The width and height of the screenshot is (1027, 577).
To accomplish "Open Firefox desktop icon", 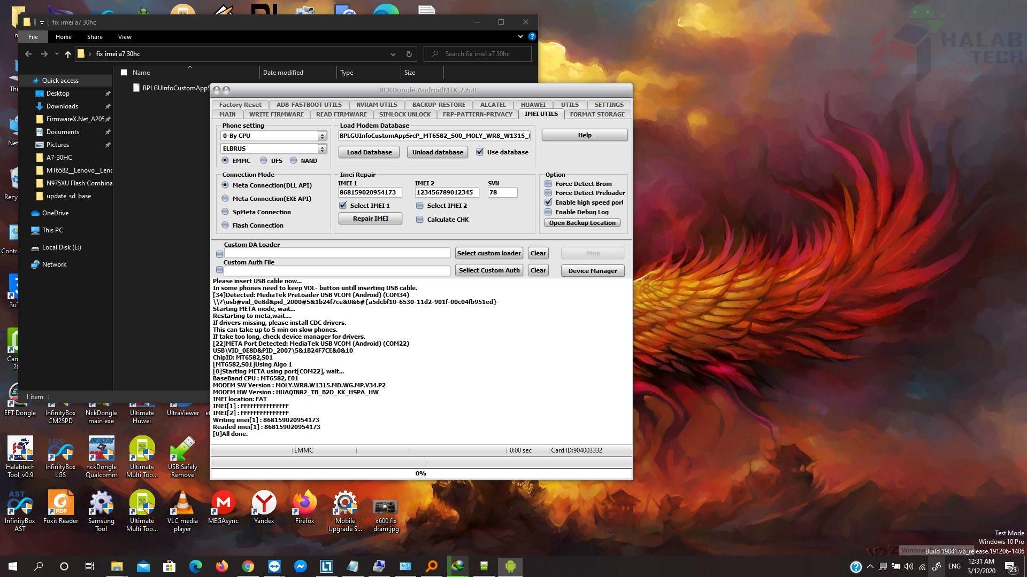I will click(304, 507).
